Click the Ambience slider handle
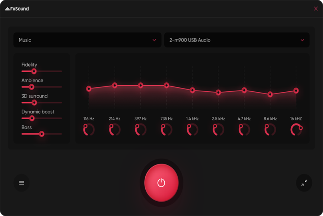The height and width of the screenshot is (216, 323). tap(32, 87)
